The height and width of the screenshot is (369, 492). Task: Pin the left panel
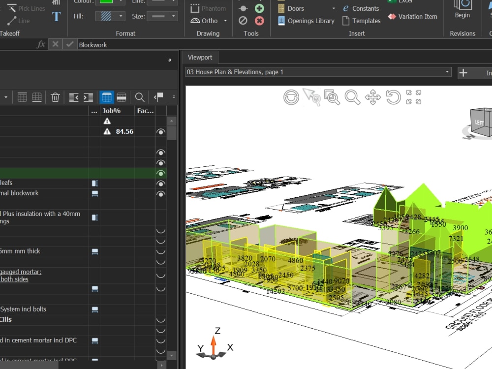coord(170,60)
